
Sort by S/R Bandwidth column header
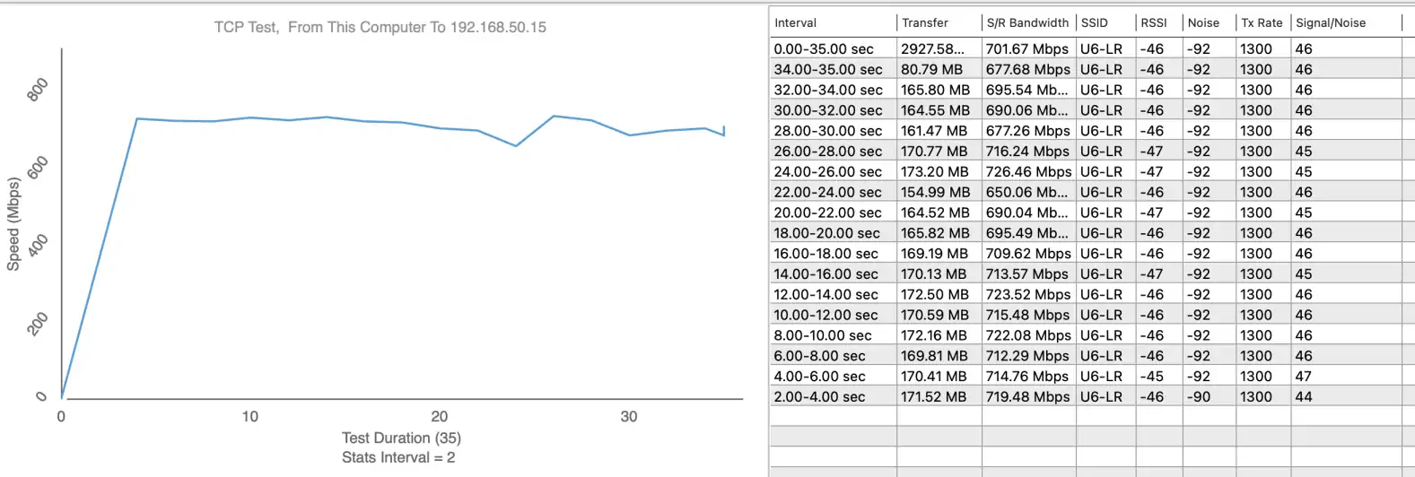[x=1027, y=23]
